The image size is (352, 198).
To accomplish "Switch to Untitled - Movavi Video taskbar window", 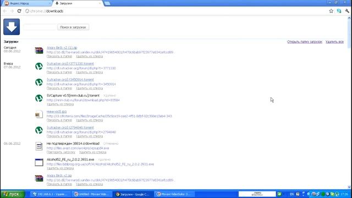I will (x=92, y=194).
